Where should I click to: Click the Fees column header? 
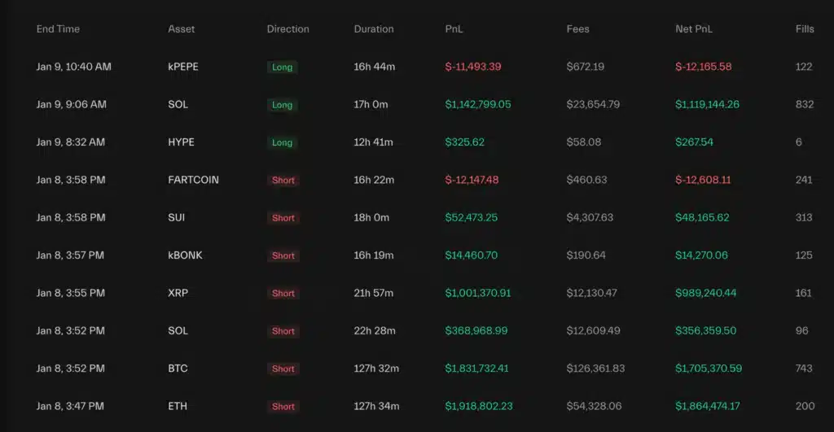pos(578,29)
